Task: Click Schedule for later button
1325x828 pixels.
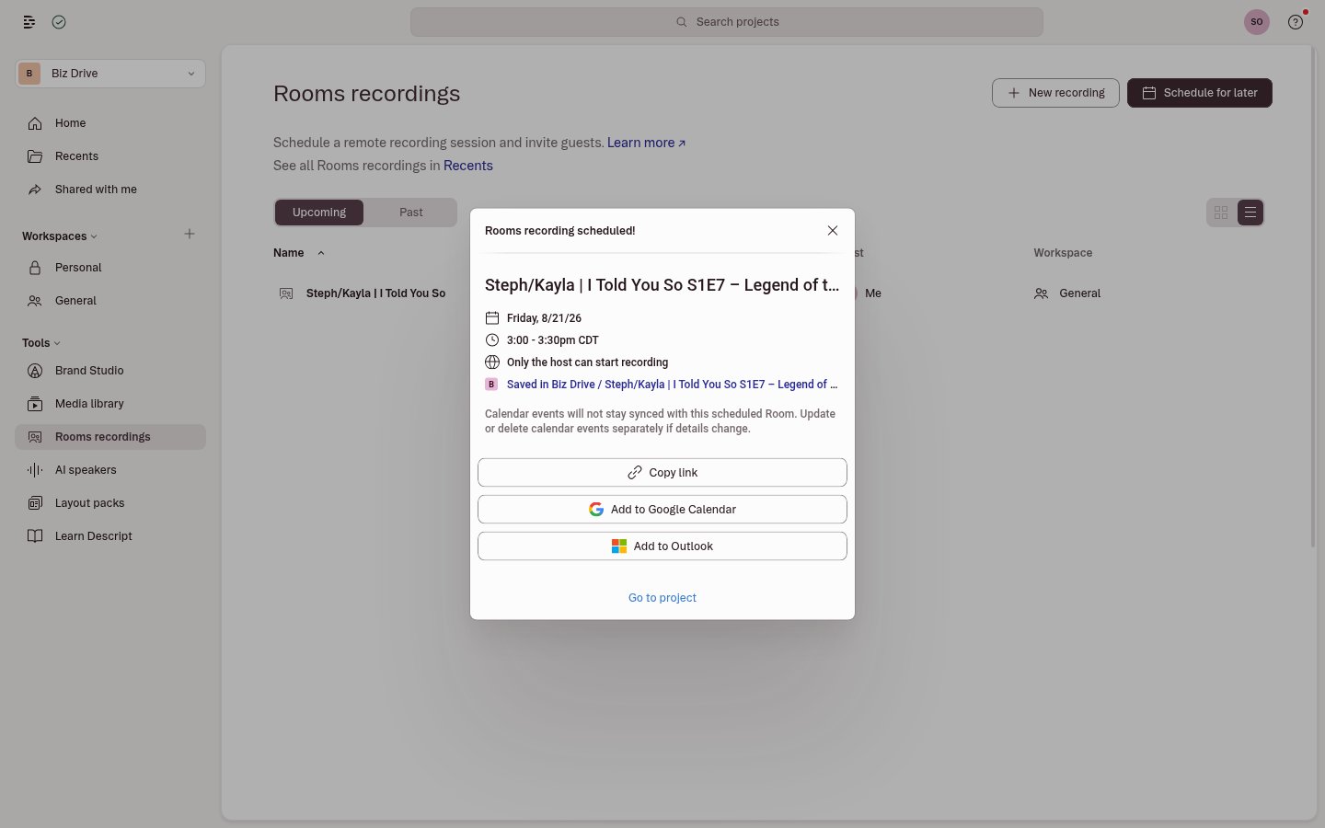Action: click(1200, 93)
